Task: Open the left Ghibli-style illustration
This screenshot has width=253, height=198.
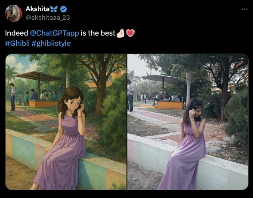Action: (x=66, y=122)
